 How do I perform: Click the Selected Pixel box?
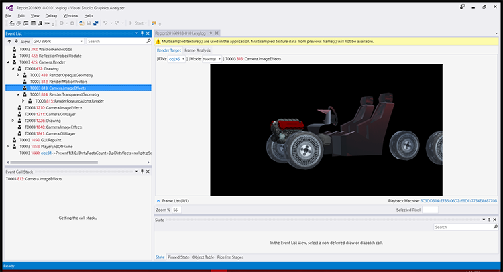(430, 210)
